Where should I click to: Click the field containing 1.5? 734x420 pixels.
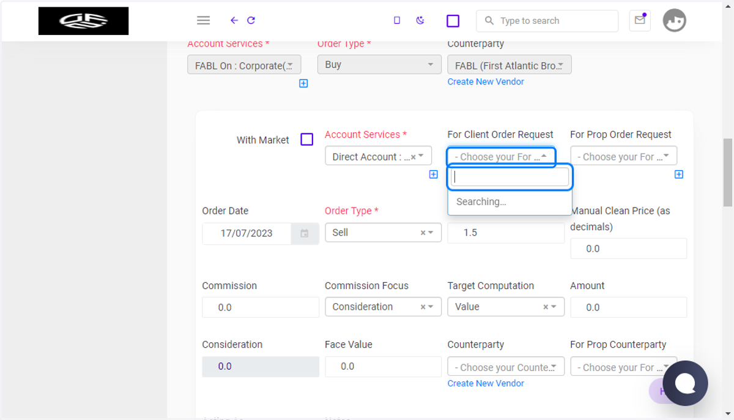tap(506, 233)
